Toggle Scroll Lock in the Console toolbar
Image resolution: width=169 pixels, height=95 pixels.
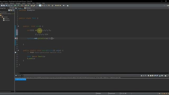point(151,76)
